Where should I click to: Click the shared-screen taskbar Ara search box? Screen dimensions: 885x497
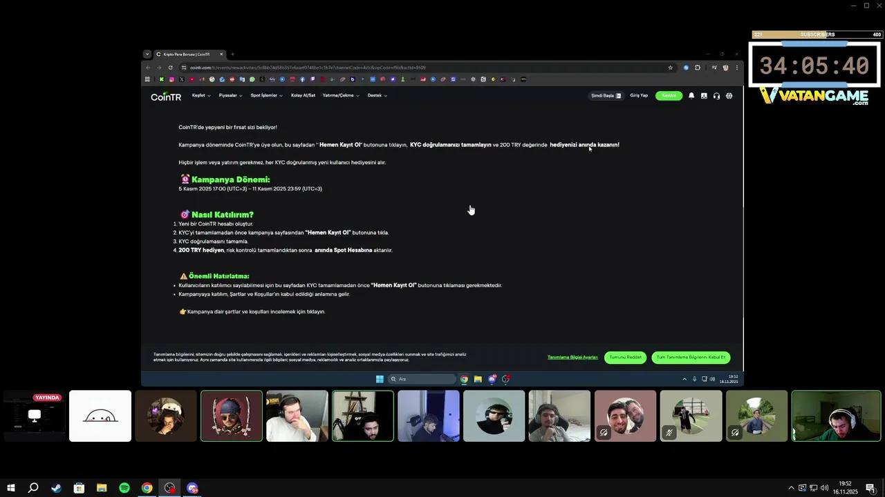422,379
